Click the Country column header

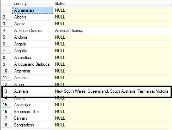click(32, 4)
